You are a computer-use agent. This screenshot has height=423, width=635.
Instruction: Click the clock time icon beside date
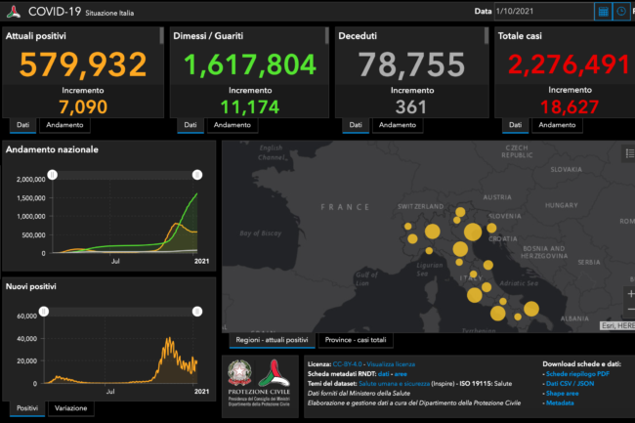point(620,12)
